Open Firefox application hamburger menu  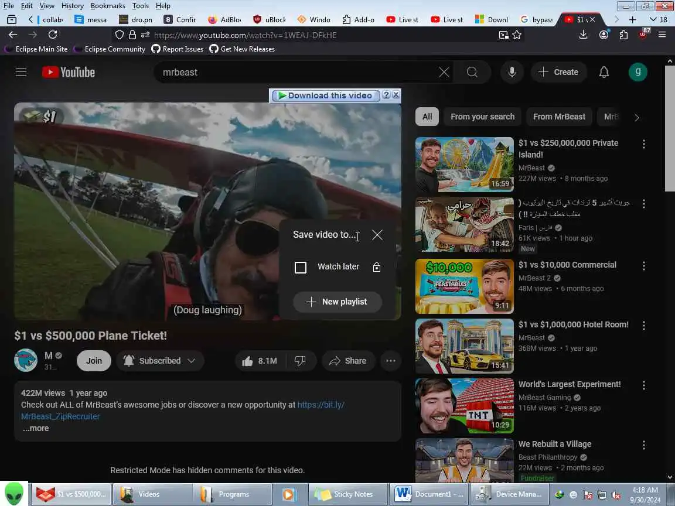coord(662,35)
